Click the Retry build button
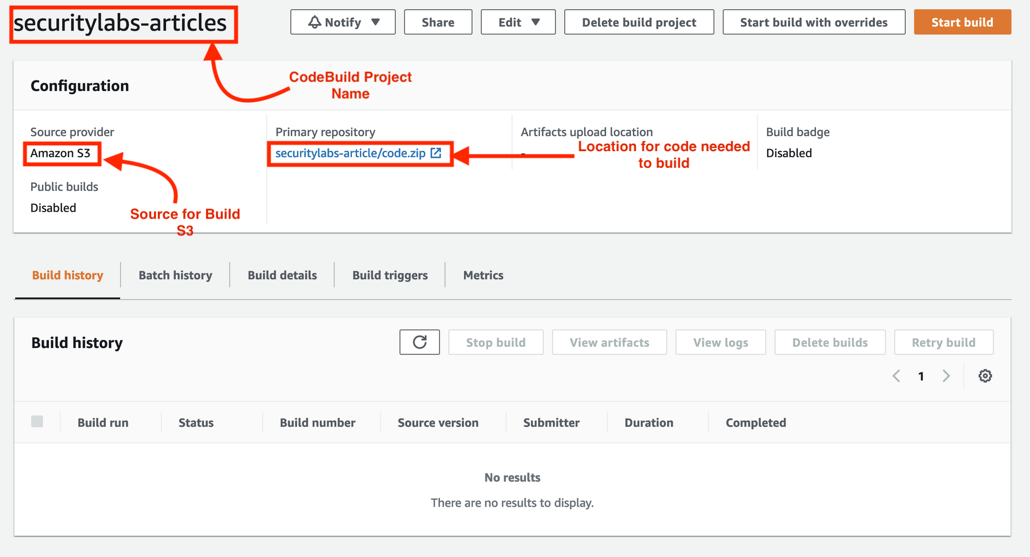This screenshot has width=1030, height=557. pos(944,342)
